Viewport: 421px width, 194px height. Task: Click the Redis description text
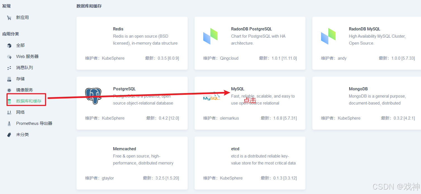click(145, 40)
